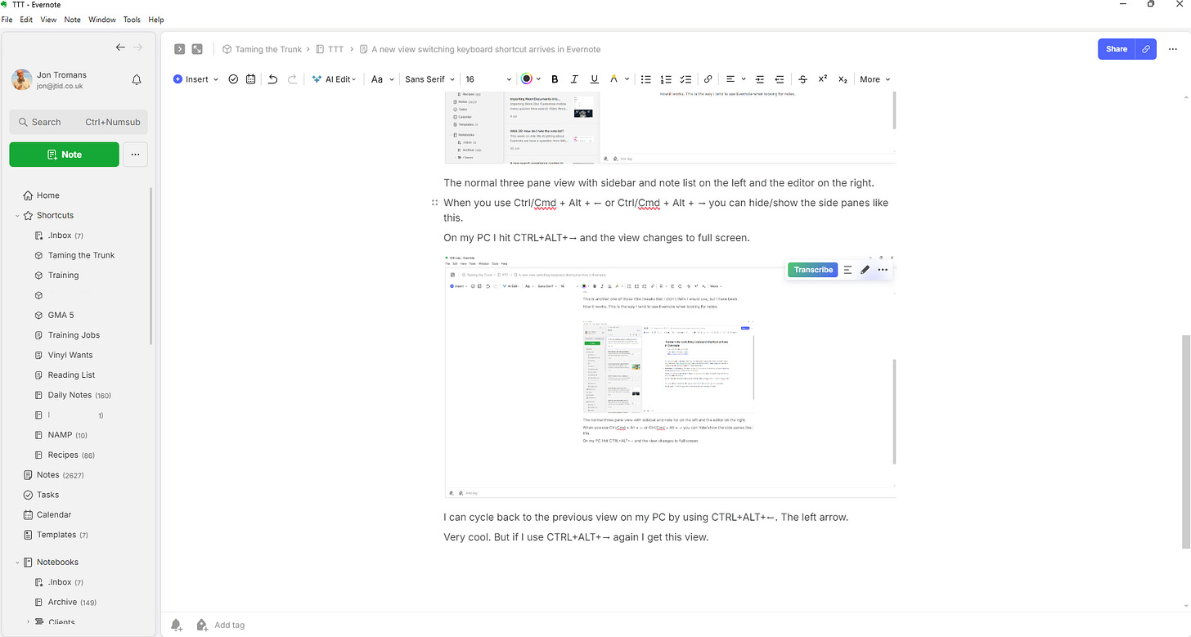Open the Help menu
The height and width of the screenshot is (637, 1191).
156,20
